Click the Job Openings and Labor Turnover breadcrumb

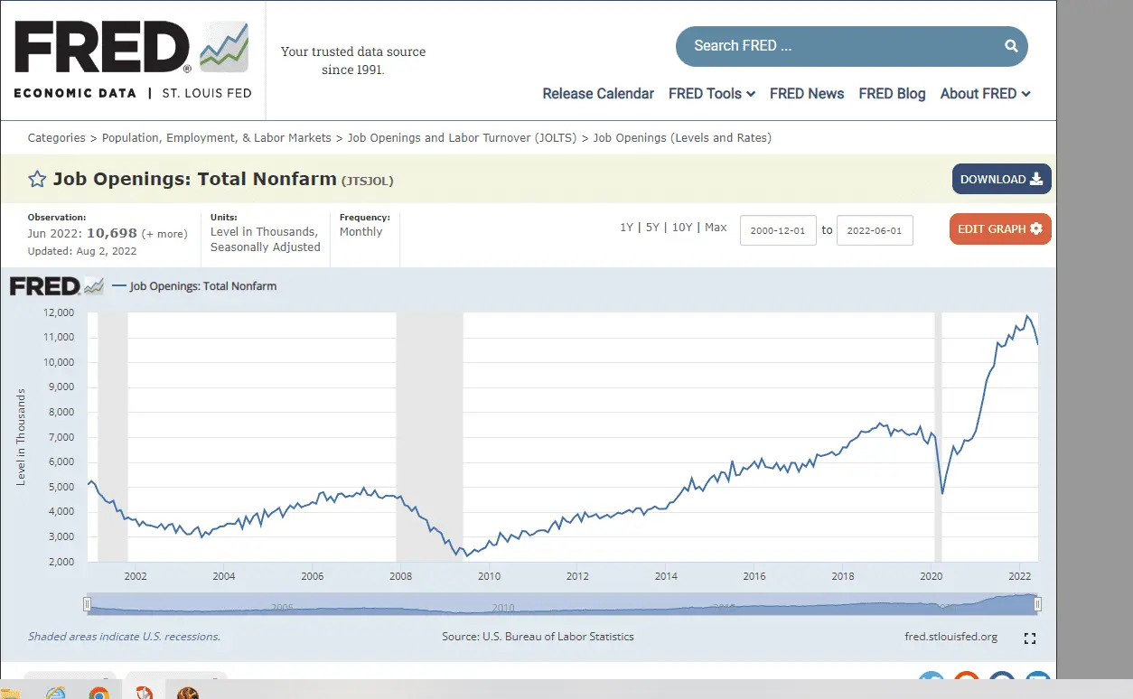(463, 138)
